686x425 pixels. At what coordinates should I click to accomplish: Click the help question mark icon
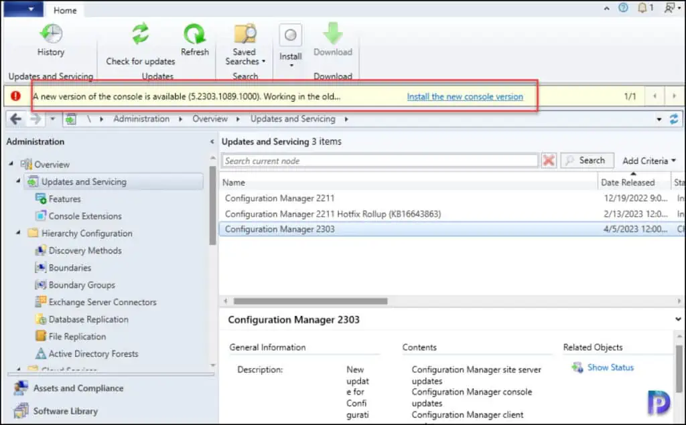pyautogui.click(x=623, y=7)
